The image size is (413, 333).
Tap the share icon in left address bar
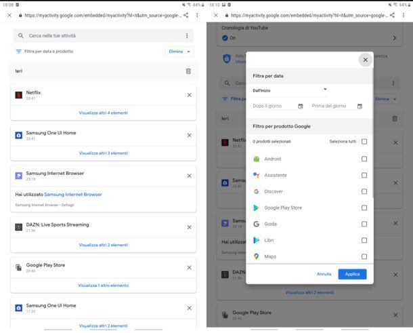[186, 16]
